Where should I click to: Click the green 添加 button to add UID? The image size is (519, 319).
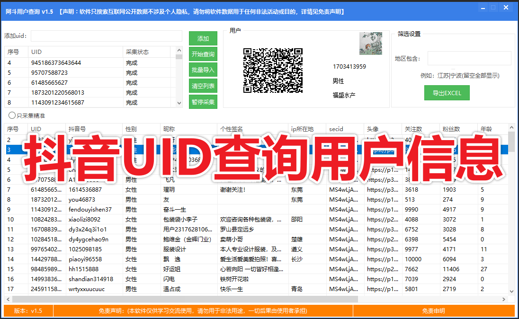203,38
